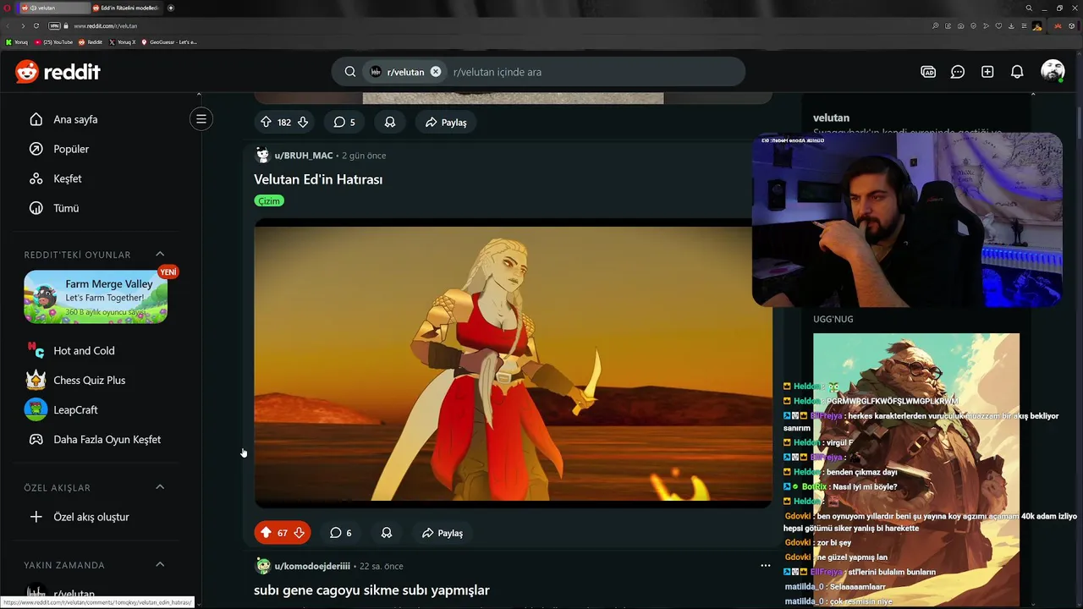
Task: Open the komodoejderiiii post overflow menu
Action: (765, 566)
